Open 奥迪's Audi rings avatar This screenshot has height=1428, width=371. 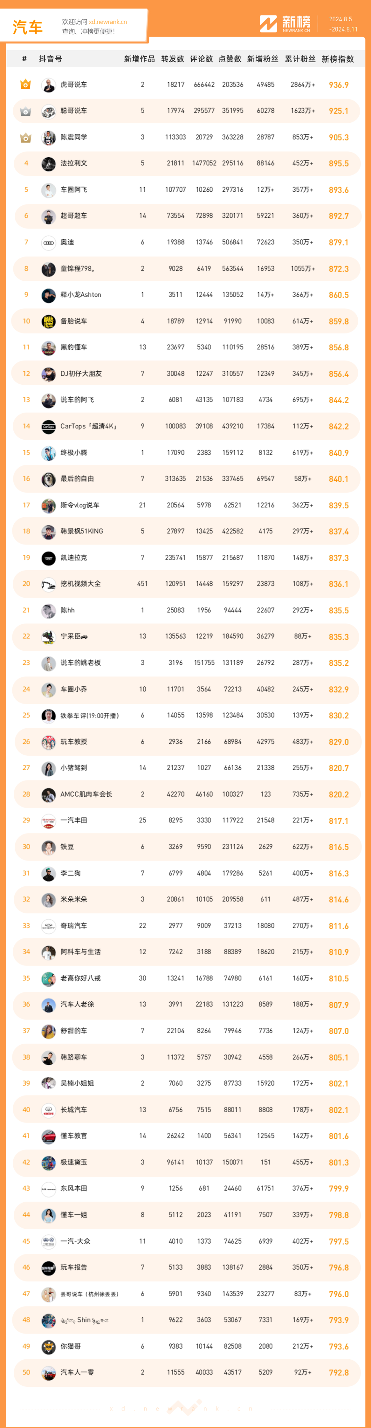[49, 243]
